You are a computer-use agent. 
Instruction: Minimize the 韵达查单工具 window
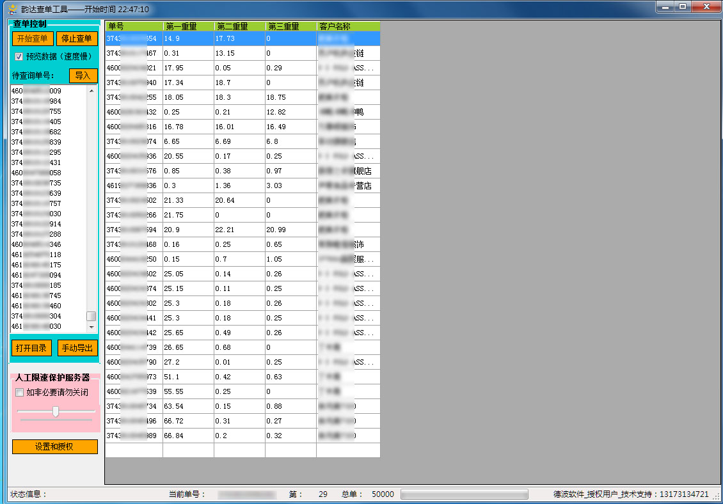[x=665, y=7]
